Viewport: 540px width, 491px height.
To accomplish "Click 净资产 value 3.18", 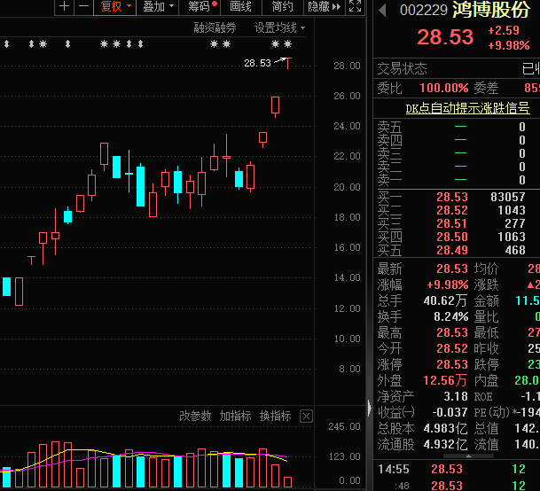I will click(456, 396).
